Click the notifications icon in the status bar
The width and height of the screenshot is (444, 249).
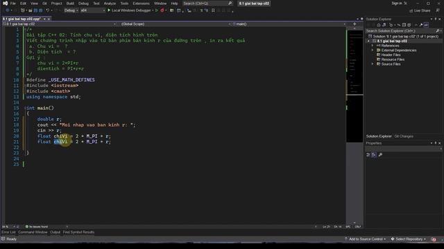(x=434, y=239)
